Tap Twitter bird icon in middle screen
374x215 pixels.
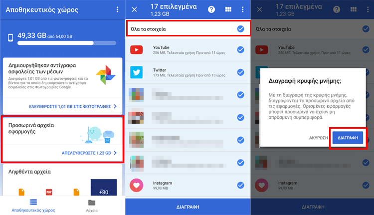pyautogui.click(x=137, y=72)
